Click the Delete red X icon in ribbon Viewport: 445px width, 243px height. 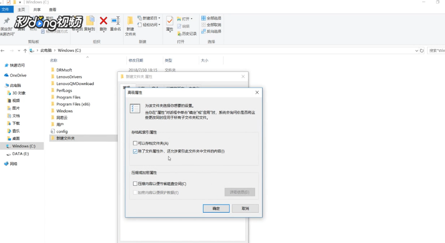tap(103, 21)
